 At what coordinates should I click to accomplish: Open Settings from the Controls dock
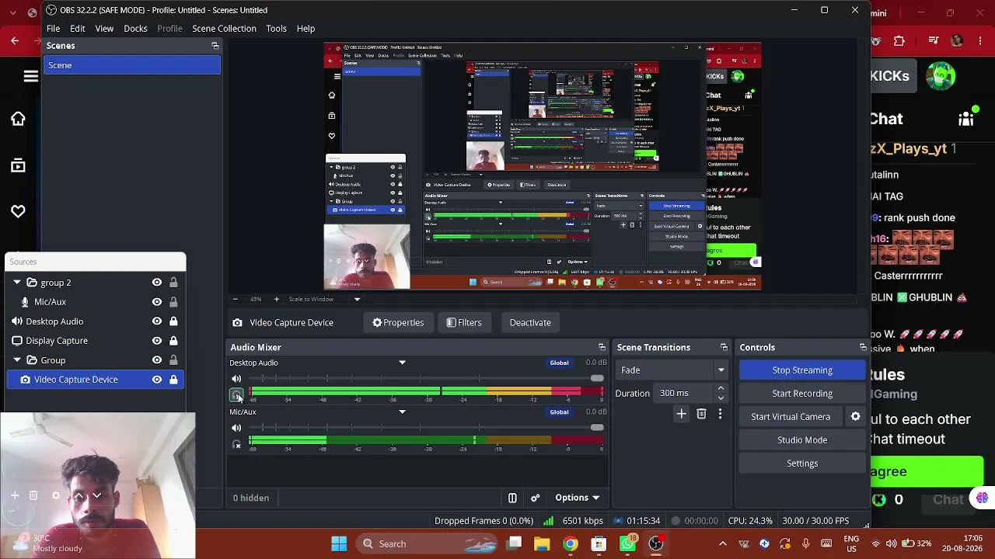tap(802, 464)
